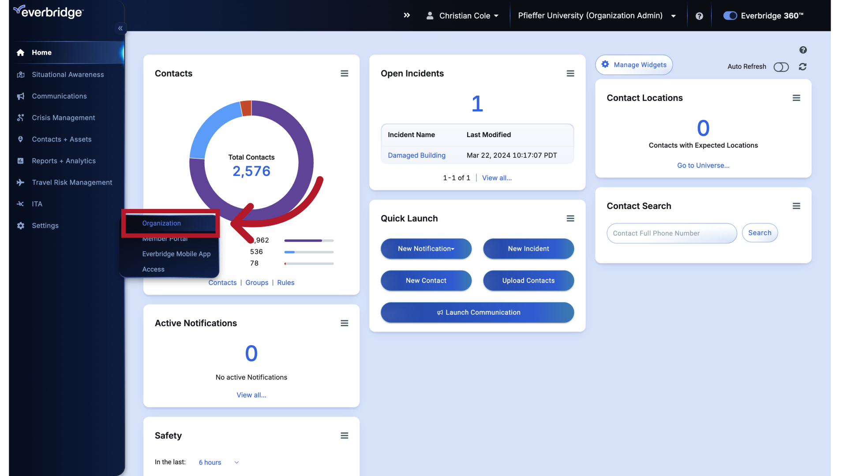Click View all in Active Notifications
This screenshot has width=847, height=476.
tap(251, 395)
